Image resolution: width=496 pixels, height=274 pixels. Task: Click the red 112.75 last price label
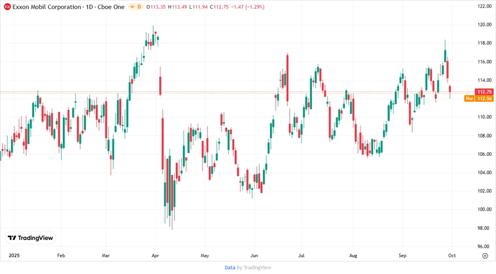coord(484,92)
